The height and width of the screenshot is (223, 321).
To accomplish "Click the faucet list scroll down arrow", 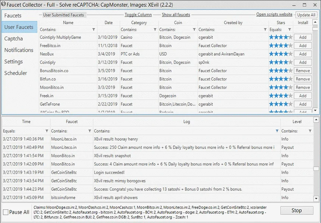I will 315,110.
